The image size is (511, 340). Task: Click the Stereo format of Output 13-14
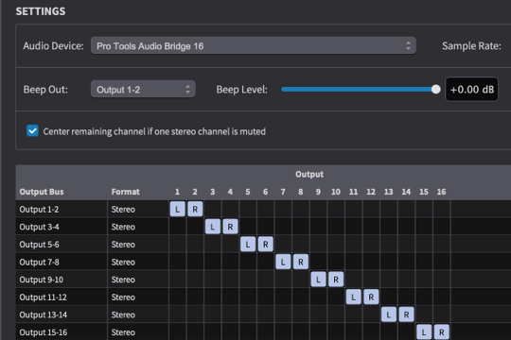click(123, 314)
